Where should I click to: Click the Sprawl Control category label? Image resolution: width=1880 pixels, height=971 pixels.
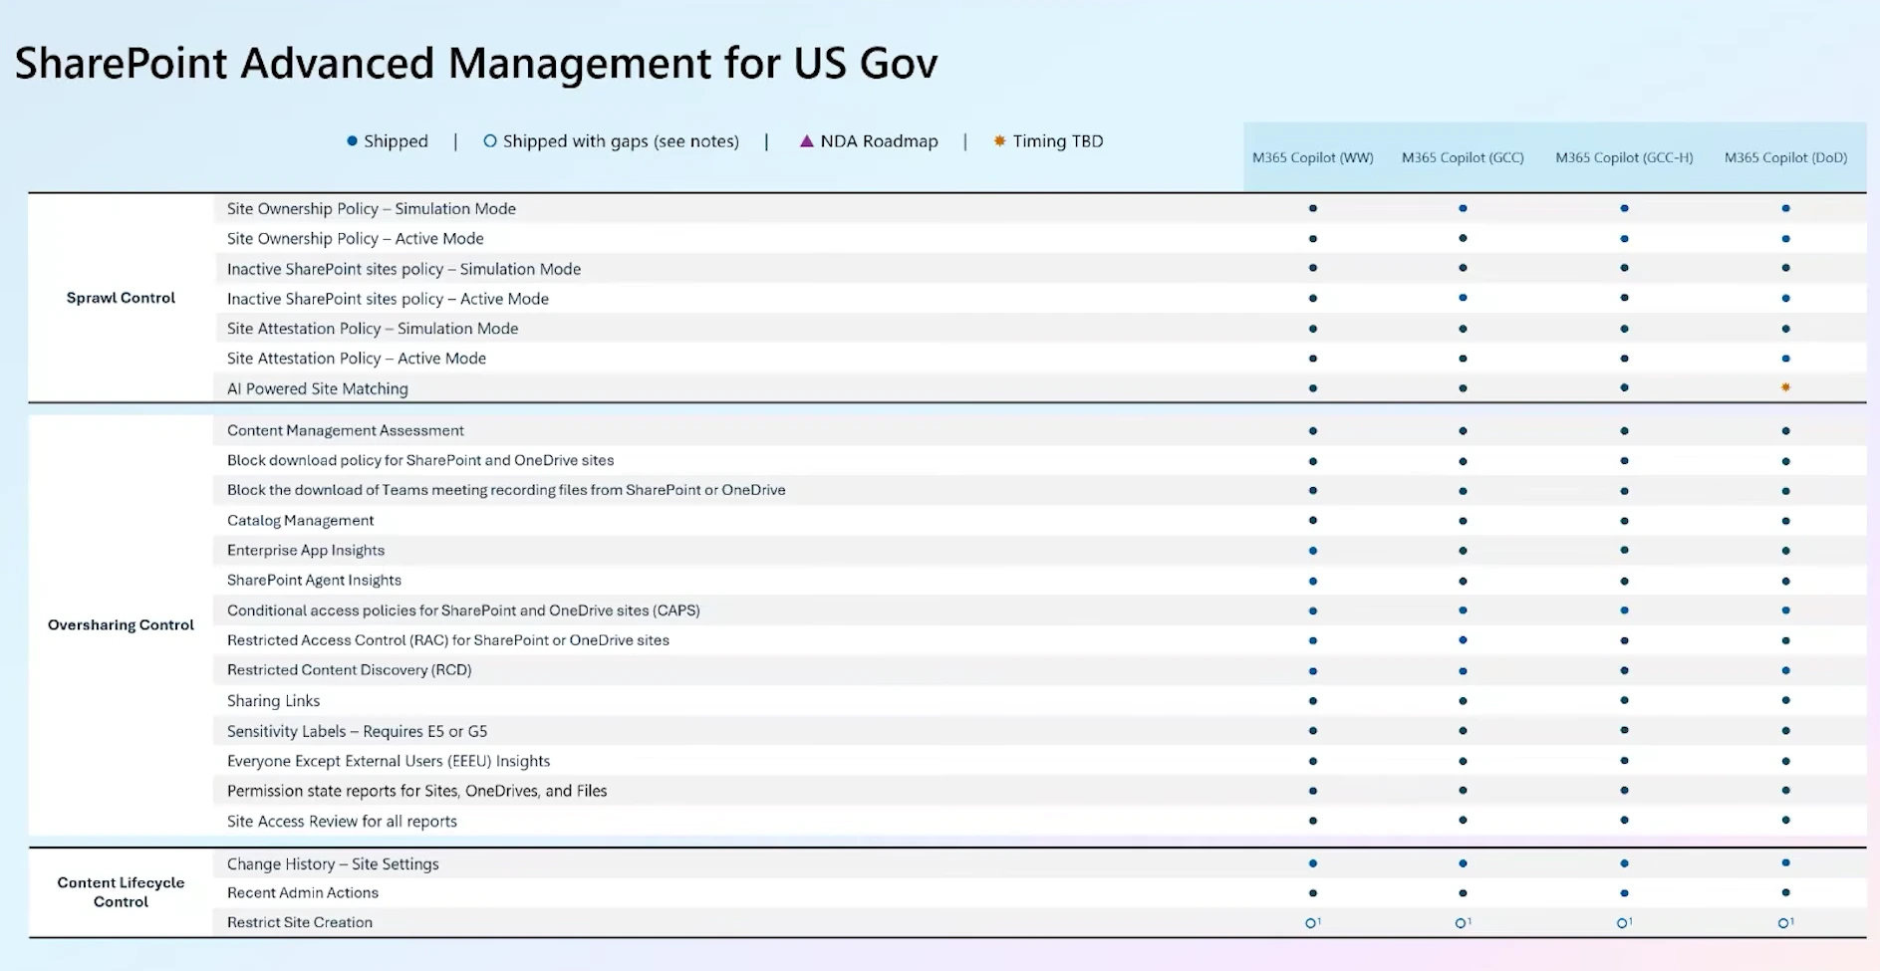coord(121,298)
